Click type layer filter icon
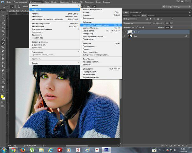 [154, 19]
